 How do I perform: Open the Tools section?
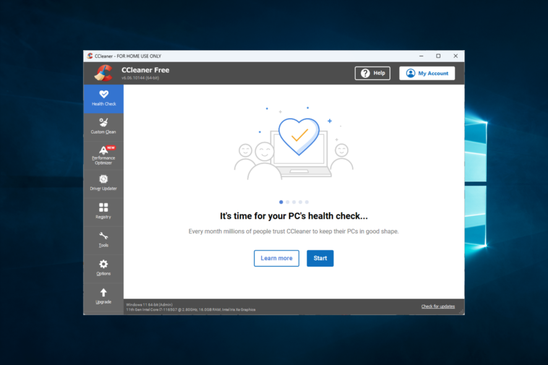[103, 241]
